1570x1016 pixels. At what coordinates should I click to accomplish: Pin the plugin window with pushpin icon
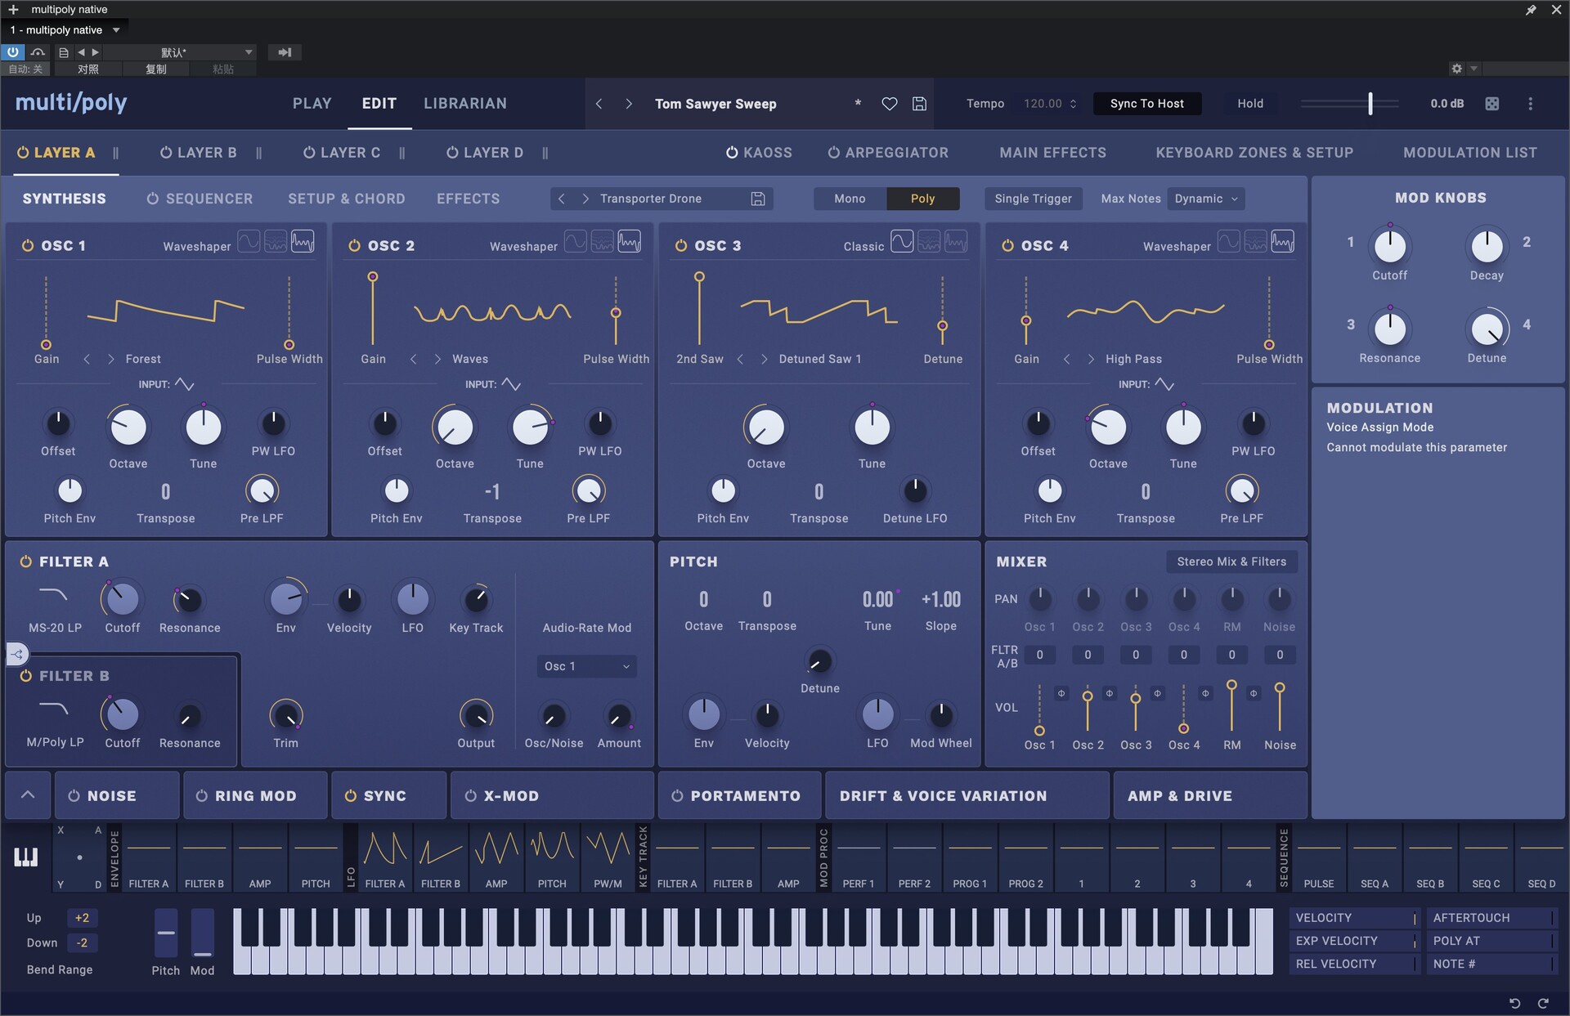click(x=1531, y=10)
